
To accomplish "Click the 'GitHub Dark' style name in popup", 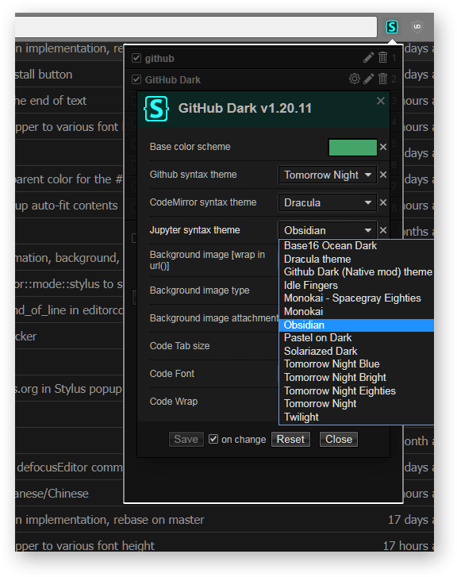I will pos(173,80).
